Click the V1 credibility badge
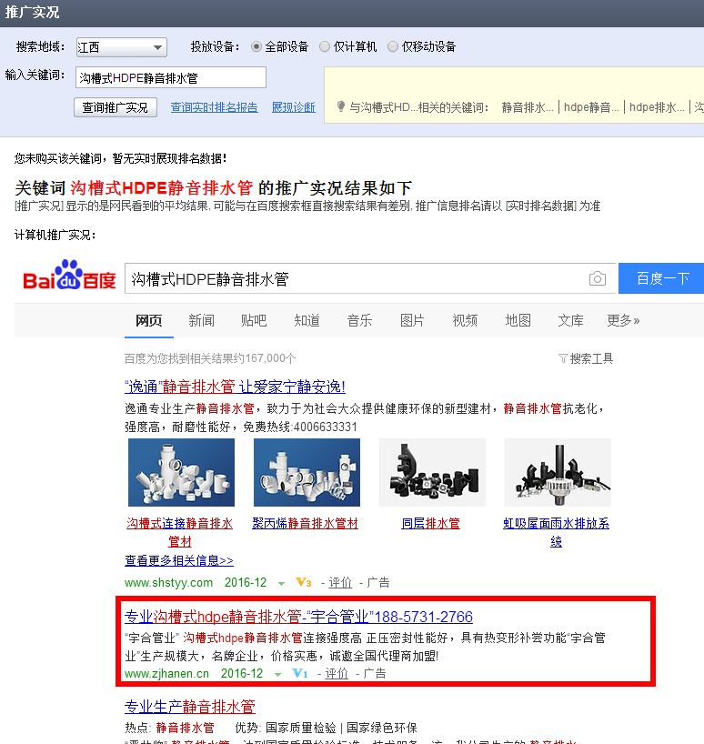This screenshot has height=744, width=704. click(300, 673)
